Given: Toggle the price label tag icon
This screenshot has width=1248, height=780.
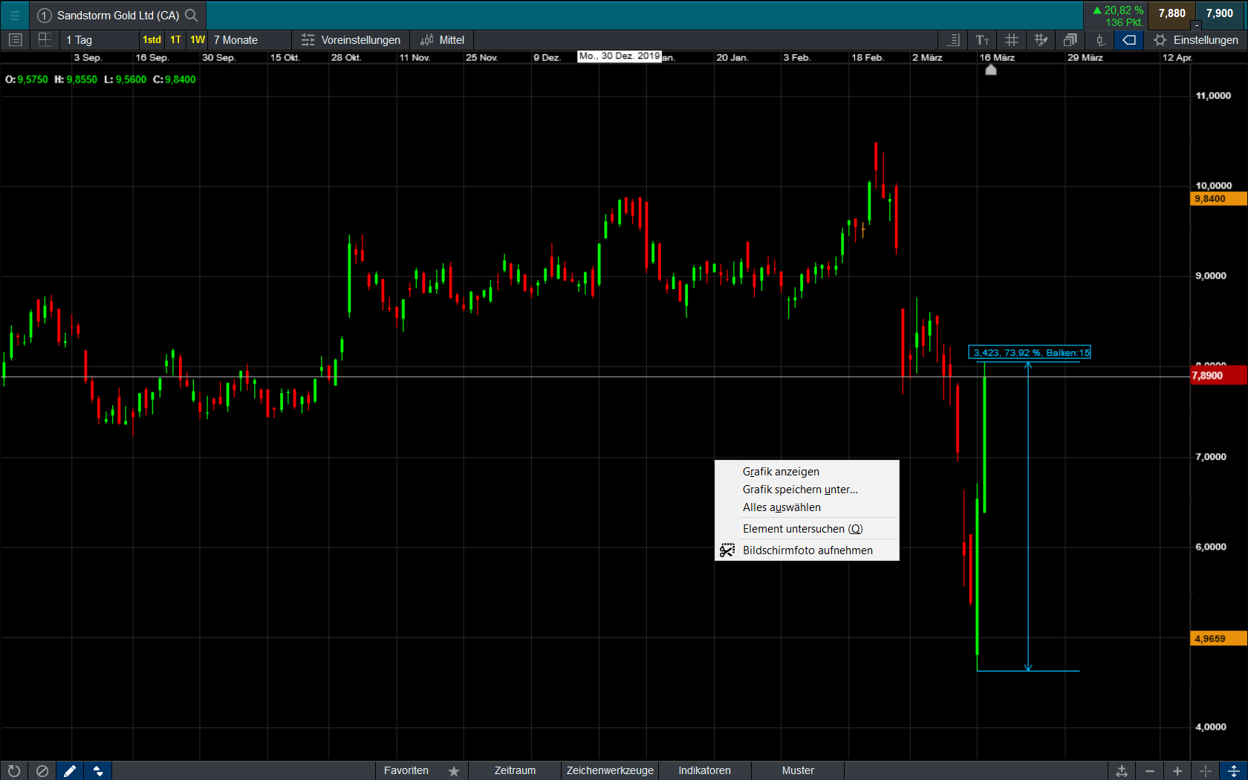Looking at the screenshot, I should (1128, 40).
